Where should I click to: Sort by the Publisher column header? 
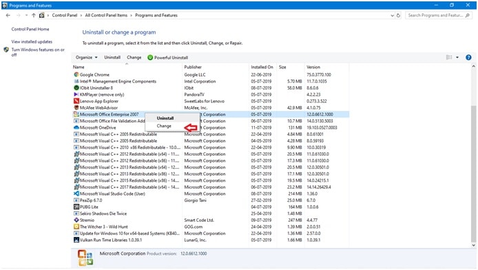tap(216, 67)
